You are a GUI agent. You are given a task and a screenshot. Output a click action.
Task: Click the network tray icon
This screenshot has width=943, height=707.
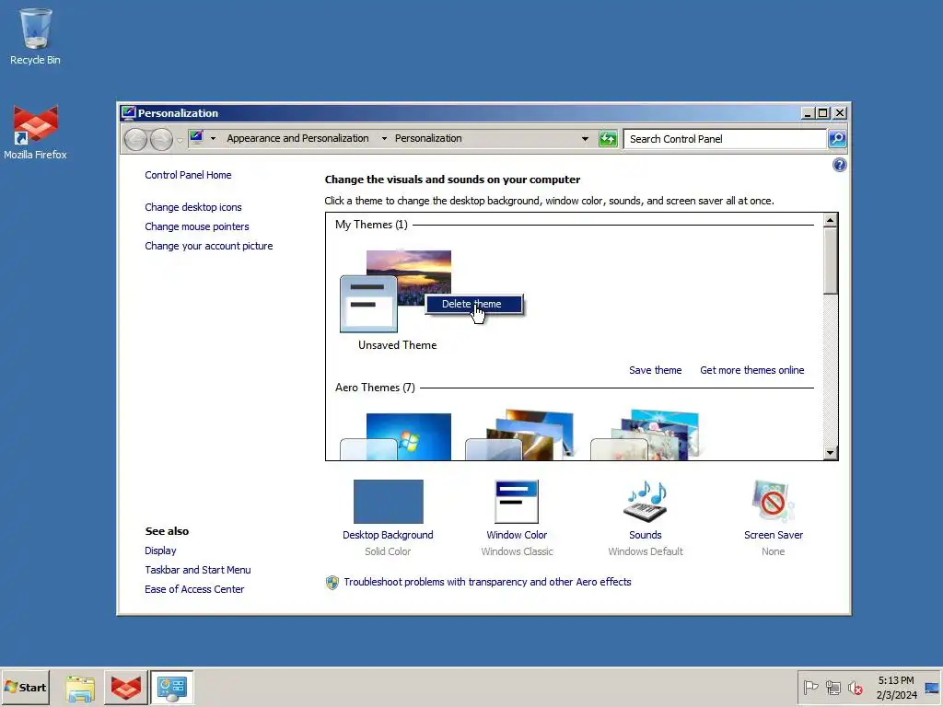(x=832, y=687)
